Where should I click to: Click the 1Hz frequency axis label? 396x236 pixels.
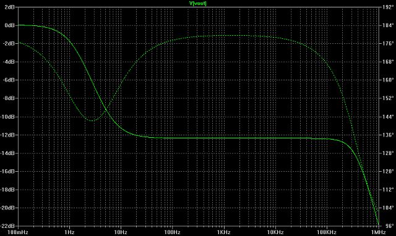pyautogui.click(x=69, y=232)
